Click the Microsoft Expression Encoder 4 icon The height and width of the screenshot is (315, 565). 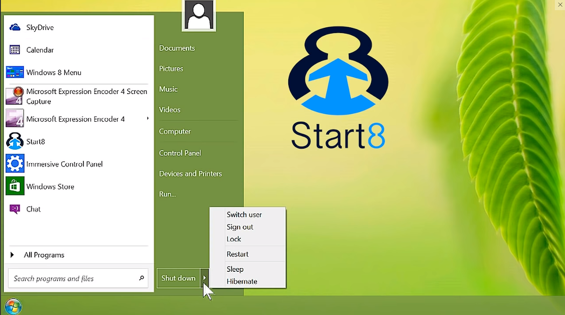click(15, 118)
